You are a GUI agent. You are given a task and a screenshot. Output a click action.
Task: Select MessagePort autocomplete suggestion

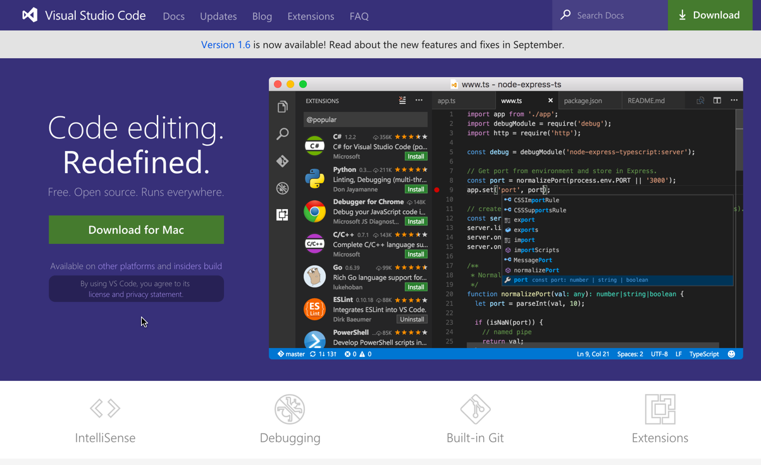[x=618, y=260]
